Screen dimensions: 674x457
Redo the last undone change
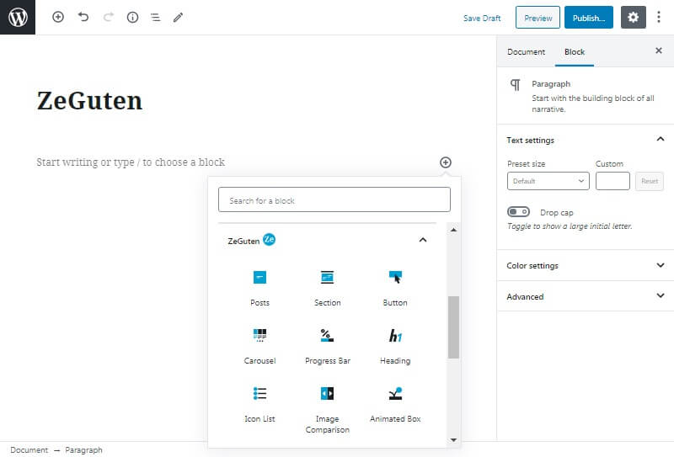pos(109,17)
